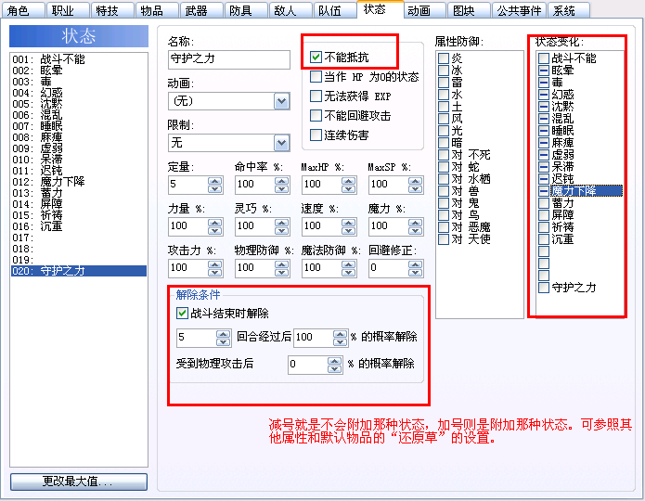Select state 007: 睡眠
645x501 pixels.
[79, 126]
